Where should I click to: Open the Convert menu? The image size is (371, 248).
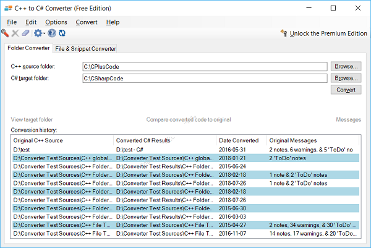pos(87,22)
